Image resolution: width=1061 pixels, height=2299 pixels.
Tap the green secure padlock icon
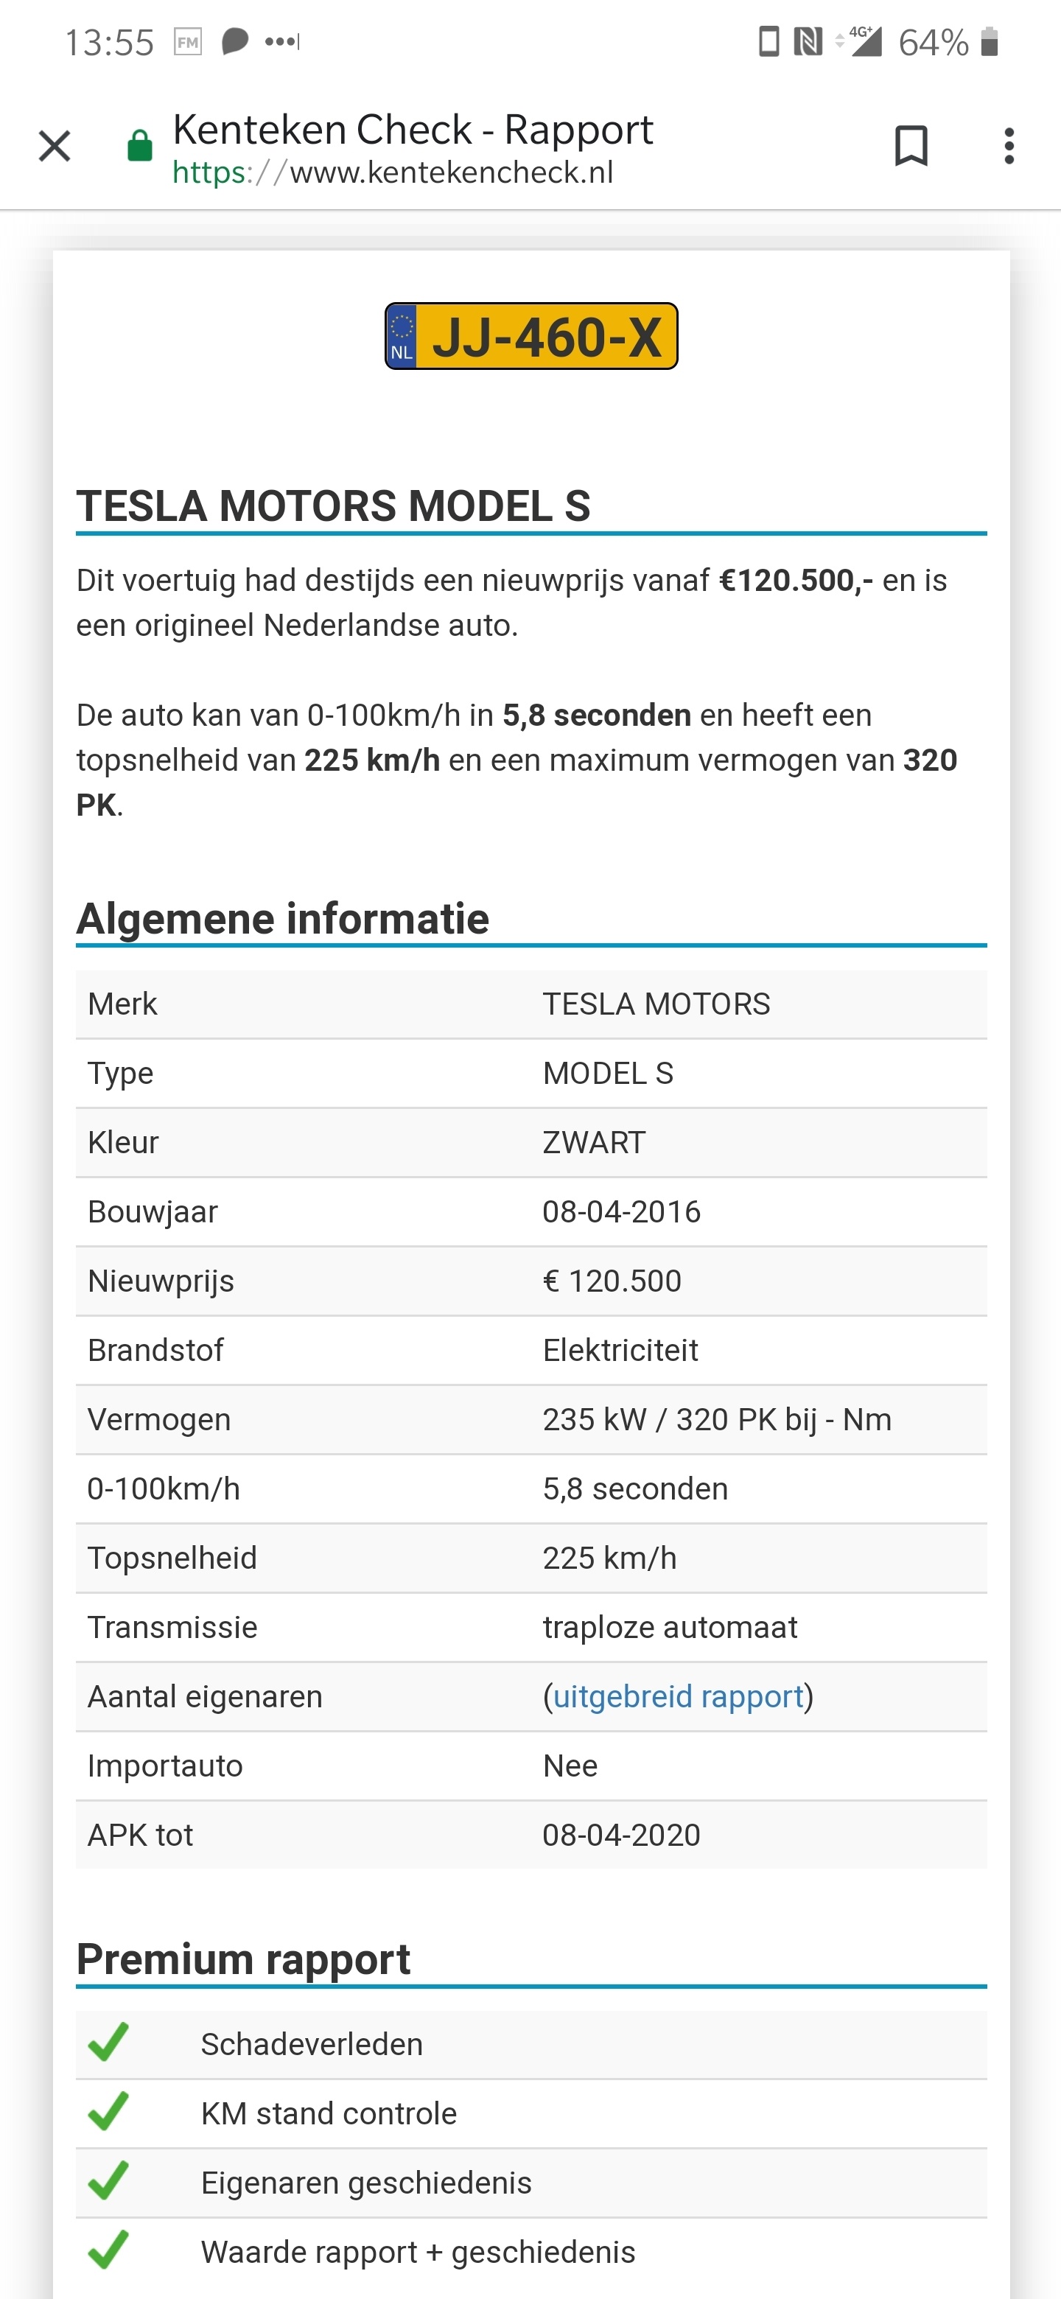[140, 147]
